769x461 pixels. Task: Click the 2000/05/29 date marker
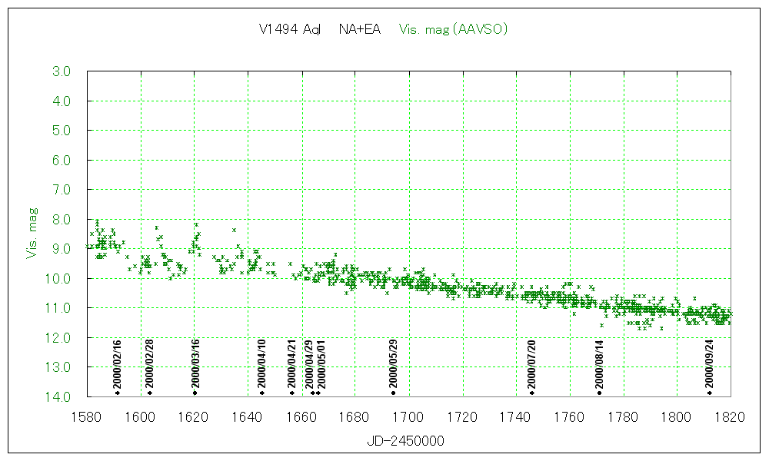(394, 366)
